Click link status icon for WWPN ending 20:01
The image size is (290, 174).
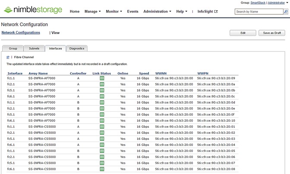click(x=102, y=127)
